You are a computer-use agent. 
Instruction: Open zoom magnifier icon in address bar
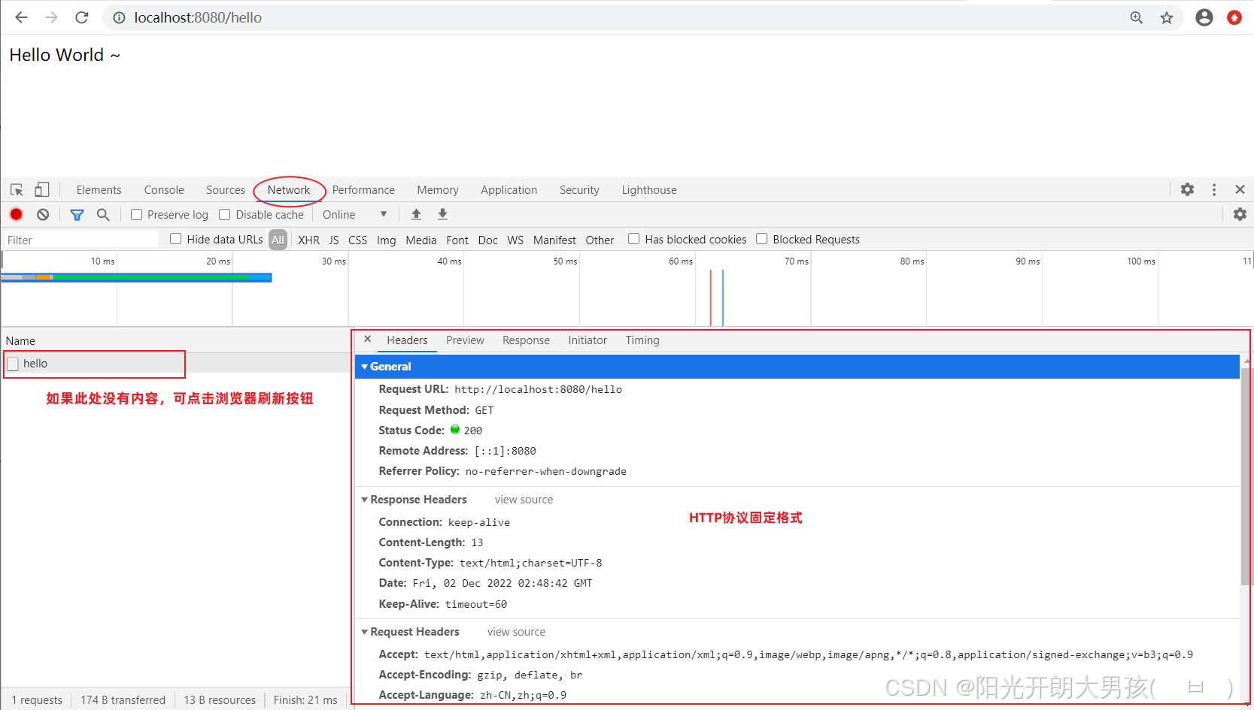tap(1137, 17)
